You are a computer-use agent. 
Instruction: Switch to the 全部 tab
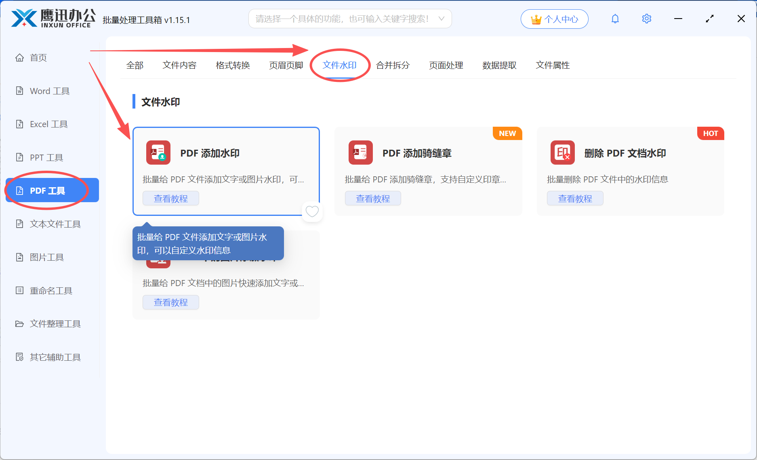135,65
